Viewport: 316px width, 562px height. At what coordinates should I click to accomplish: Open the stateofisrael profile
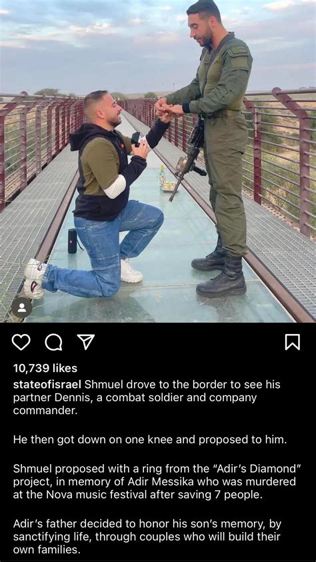pos(48,385)
